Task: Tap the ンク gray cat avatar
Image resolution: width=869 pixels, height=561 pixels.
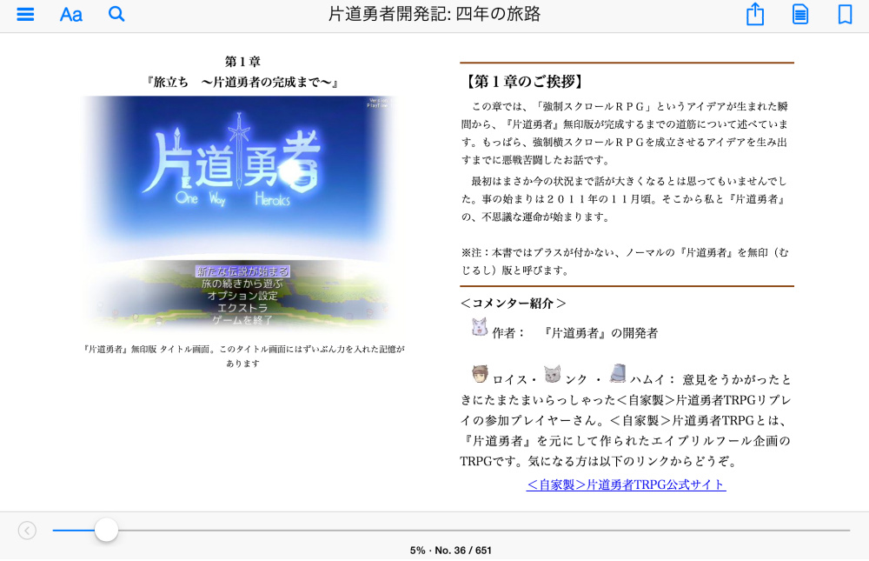Action: (552, 374)
